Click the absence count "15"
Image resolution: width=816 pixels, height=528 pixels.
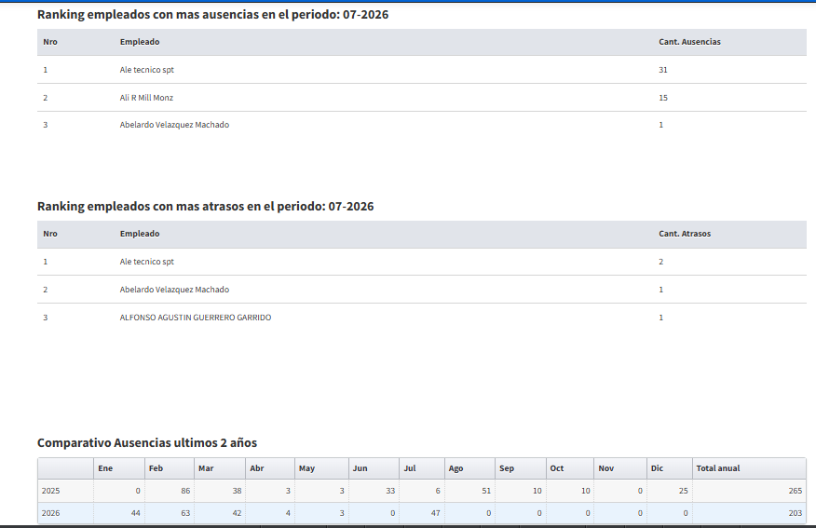click(x=663, y=97)
